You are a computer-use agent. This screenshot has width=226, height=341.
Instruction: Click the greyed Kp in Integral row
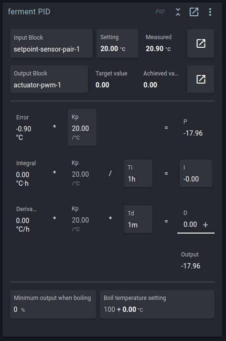click(80, 173)
